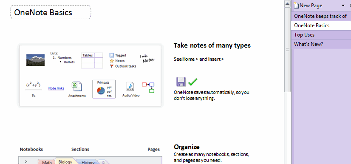Image resolution: width=351 pixels, height=164 pixels.
Task: Click the New Page icon
Action: [x=296, y=6]
